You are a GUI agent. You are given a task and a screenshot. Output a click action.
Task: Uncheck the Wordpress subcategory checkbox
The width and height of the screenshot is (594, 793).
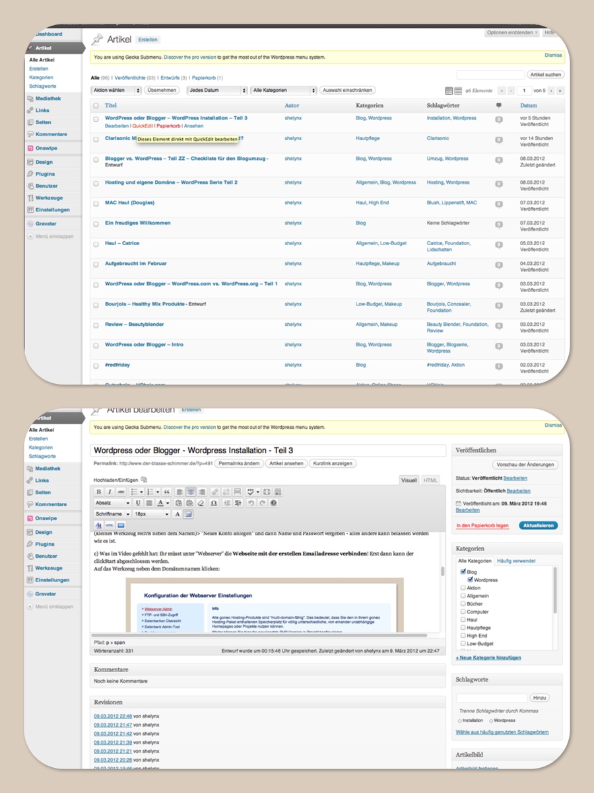point(471,580)
